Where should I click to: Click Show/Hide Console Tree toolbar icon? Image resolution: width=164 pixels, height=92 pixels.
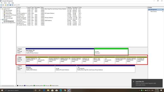tap(8, 5)
